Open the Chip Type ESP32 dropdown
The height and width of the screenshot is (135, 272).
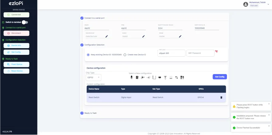pos(94,77)
